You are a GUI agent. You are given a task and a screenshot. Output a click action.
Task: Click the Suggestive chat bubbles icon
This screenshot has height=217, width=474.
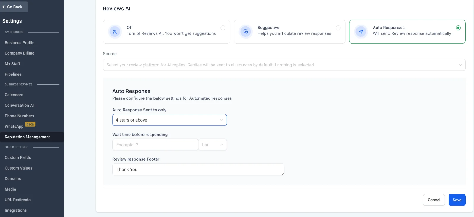point(246,31)
